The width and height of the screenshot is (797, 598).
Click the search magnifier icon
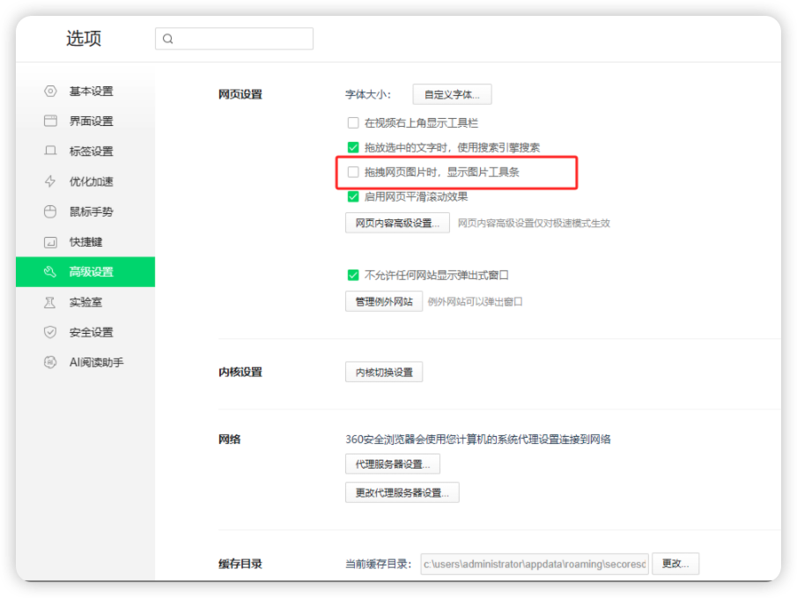tap(168, 39)
